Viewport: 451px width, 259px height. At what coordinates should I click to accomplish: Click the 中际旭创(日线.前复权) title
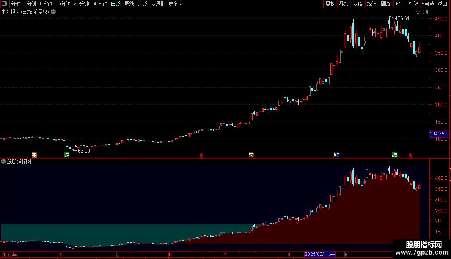(25, 12)
